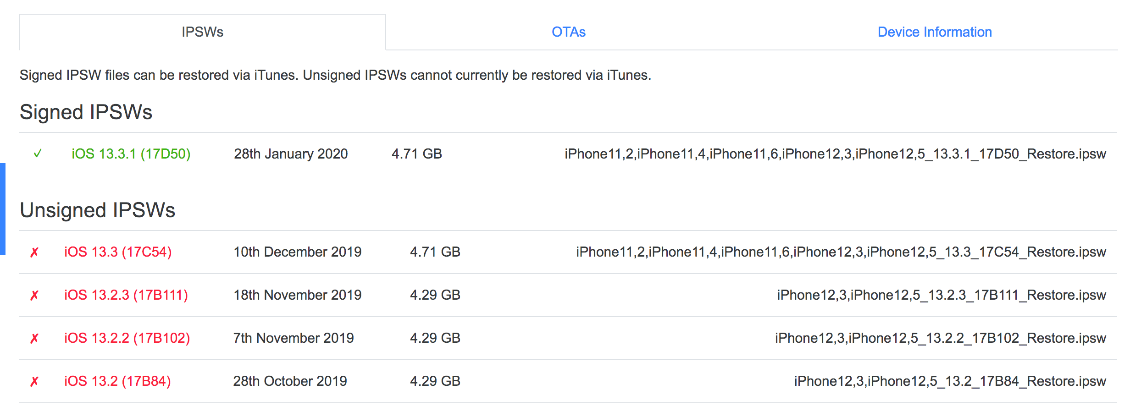Open the Device Information tab

[935, 32]
